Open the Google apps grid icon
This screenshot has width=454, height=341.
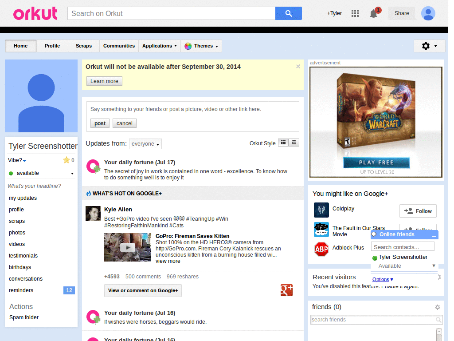[355, 13]
